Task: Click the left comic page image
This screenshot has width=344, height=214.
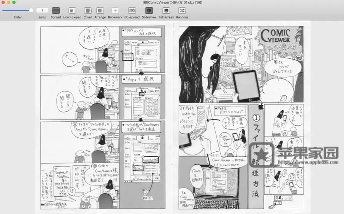Action: click(103, 118)
